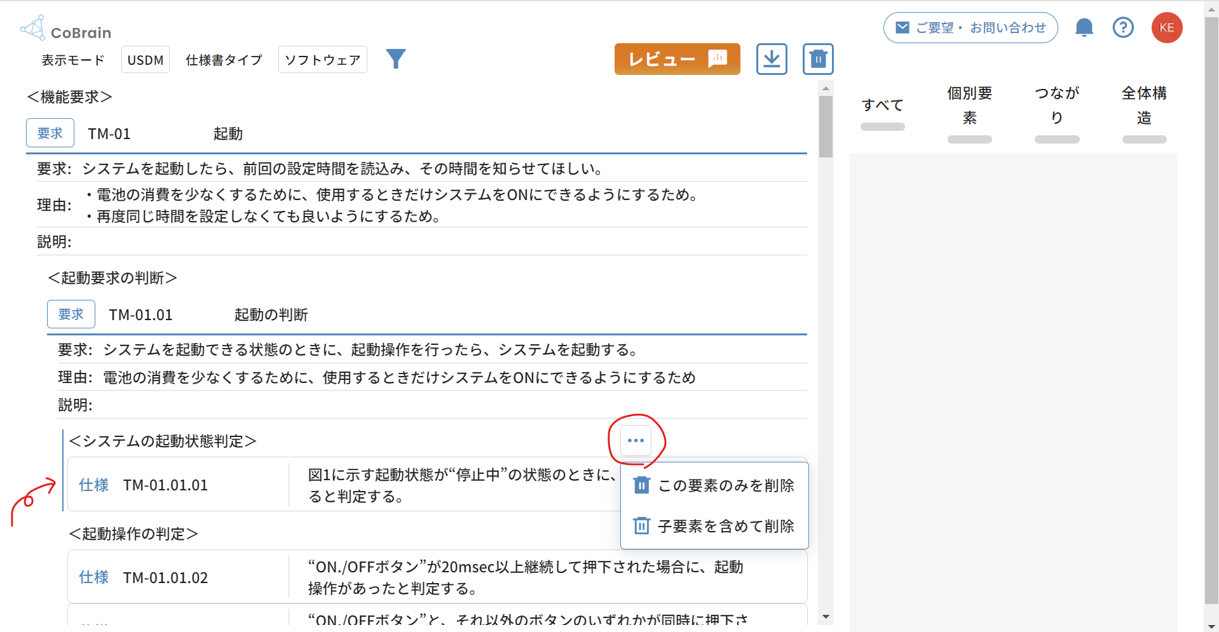Click TM-01.01 requirement text 起動操作を行ったら
The height and width of the screenshot is (632, 1219).
coord(371,350)
